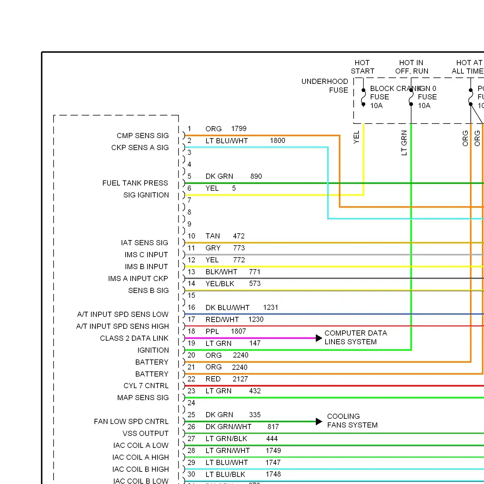484x484 pixels.
Task: Click the FAN LOW SPD CNTRL label
Action: [131, 421]
